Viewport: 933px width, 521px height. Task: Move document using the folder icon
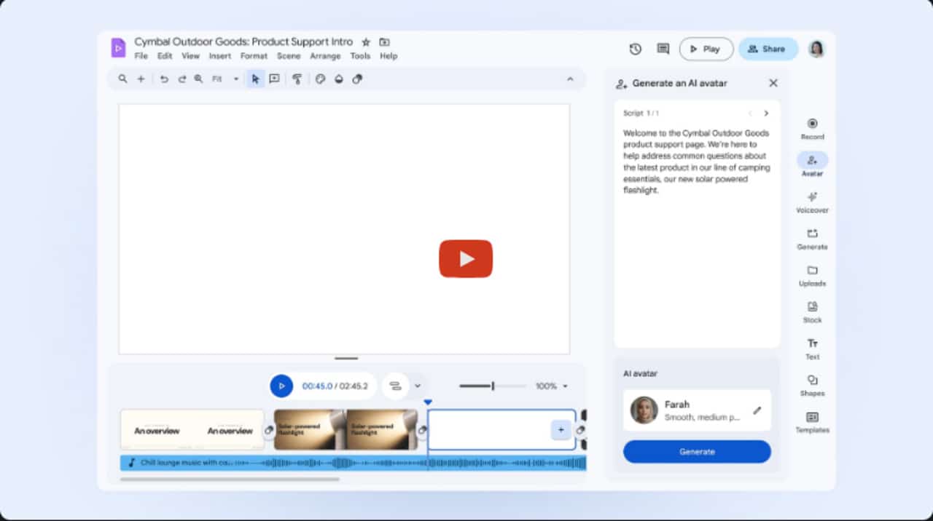(x=385, y=42)
